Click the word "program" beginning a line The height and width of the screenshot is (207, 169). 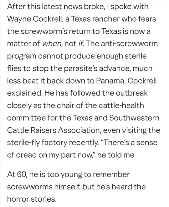point(22,56)
